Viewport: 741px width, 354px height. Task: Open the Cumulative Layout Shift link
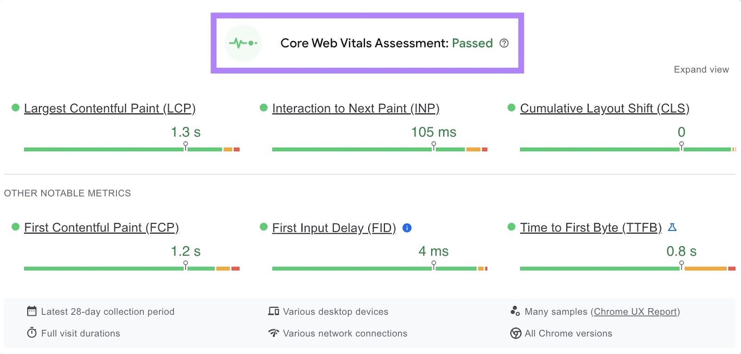tap(604, 108)
